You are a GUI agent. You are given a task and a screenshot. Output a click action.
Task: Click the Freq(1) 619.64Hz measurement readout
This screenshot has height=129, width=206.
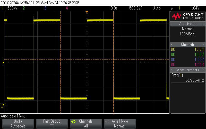click(188, 78)
